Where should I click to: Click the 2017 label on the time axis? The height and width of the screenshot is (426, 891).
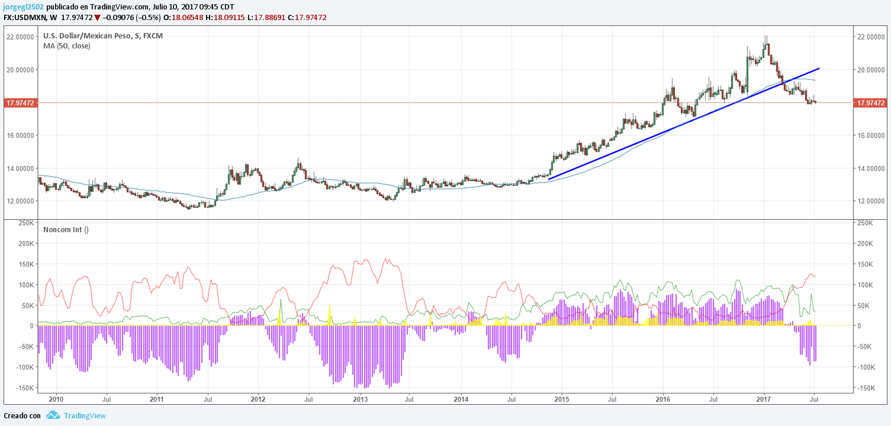[x=764, y=399]
